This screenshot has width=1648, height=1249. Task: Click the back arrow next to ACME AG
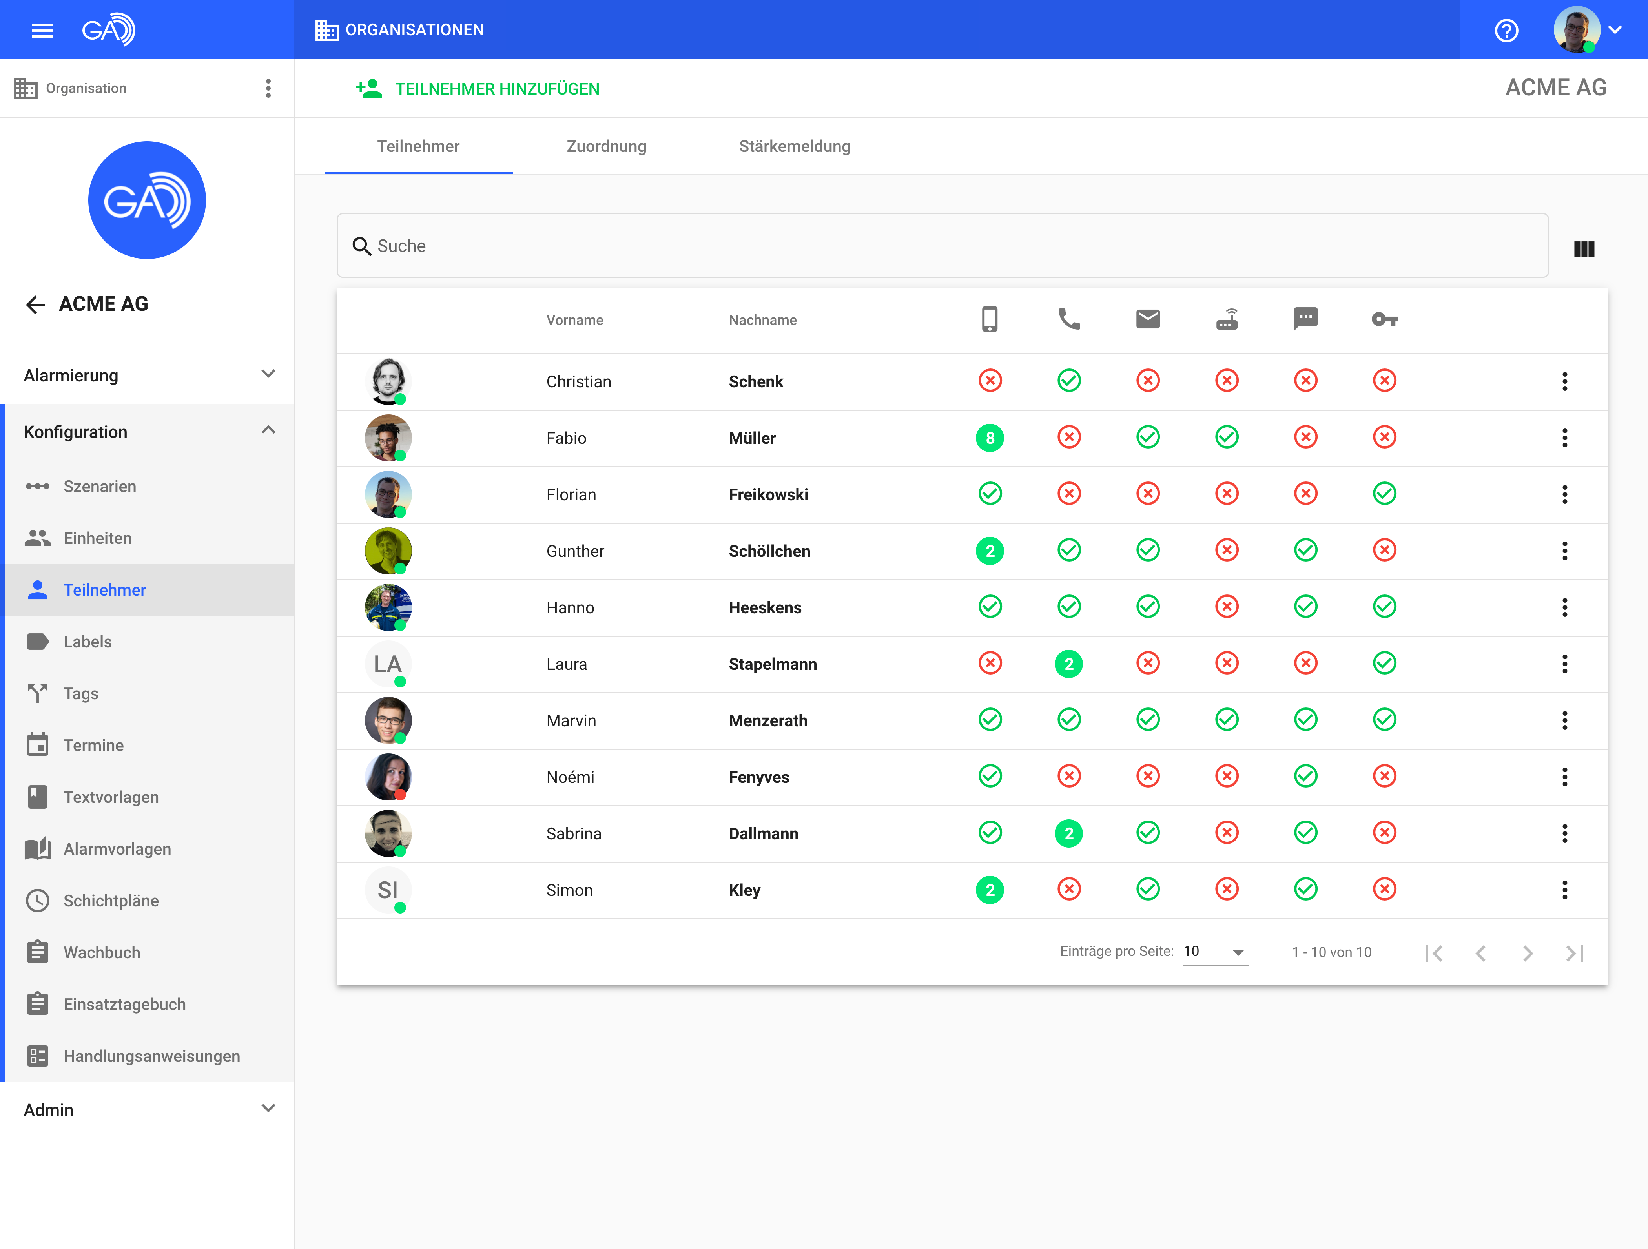35,305
